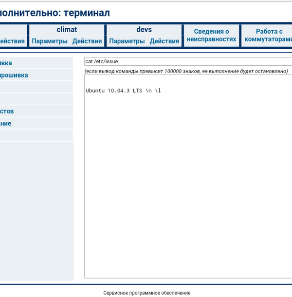Screen dimensions: 292x297
Task: Open the sidebar item ending in 'стов'
Action: 7,111
